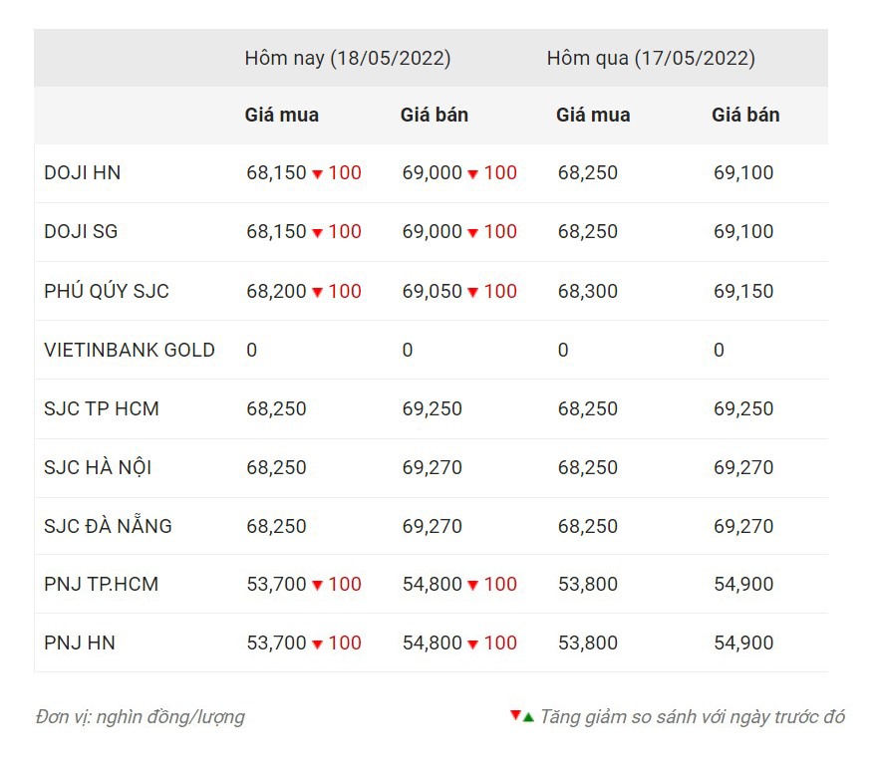
Task: Click the green up triangle in legend
Action: pyautogui.click(x=528, y=716)
